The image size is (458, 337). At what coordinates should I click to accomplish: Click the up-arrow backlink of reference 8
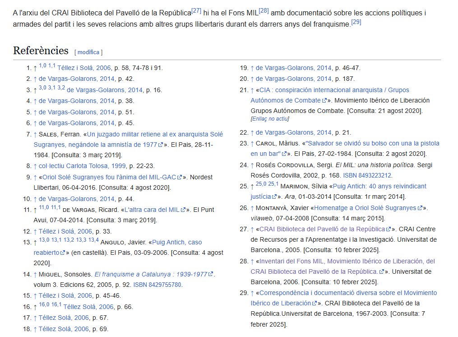[35, 166]
